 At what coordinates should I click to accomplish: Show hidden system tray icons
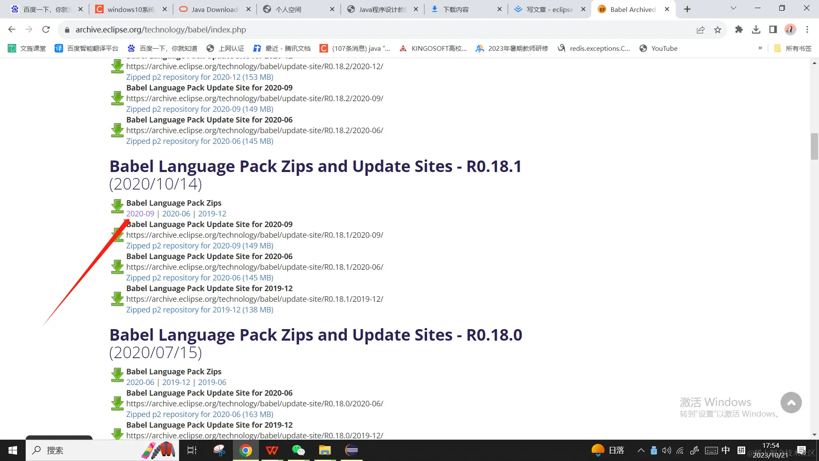point(641,450)
